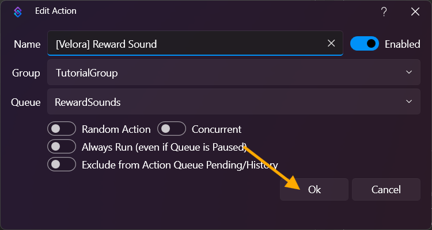Click the Queue dropdown chevron arrow

click(409, 102)
